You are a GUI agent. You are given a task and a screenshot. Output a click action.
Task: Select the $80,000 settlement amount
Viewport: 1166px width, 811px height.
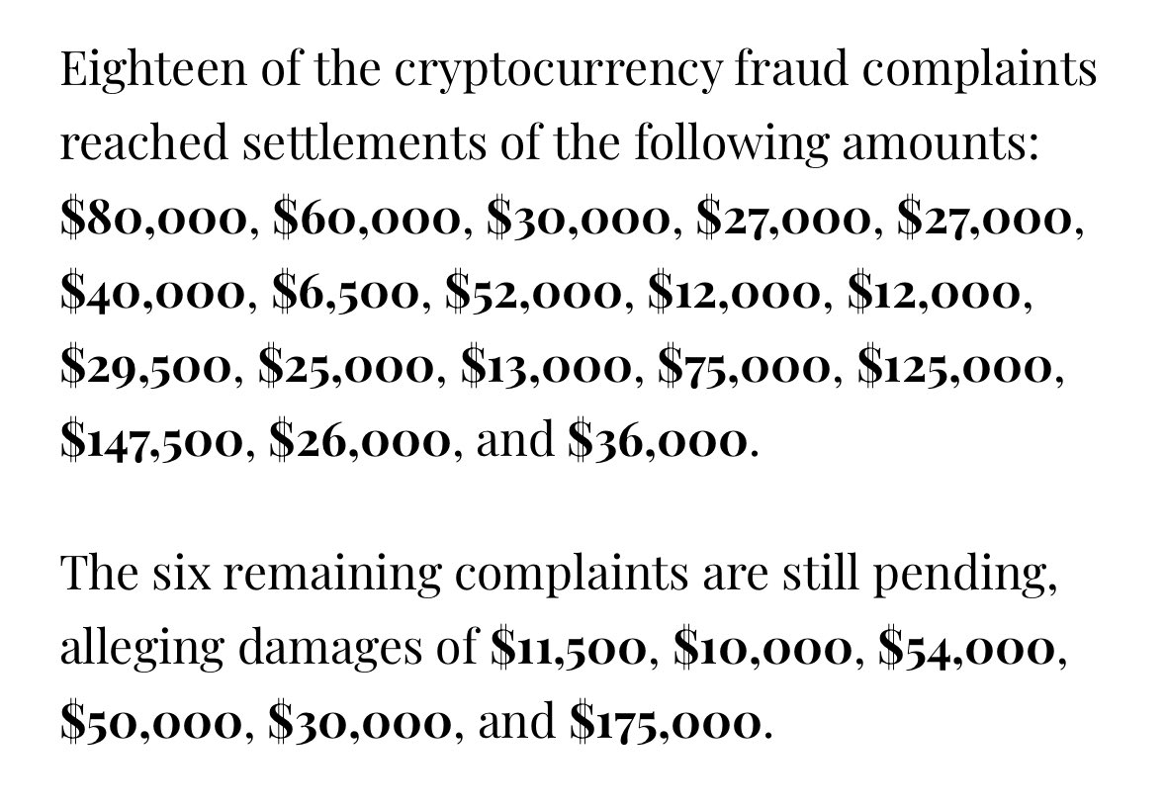coord(154,220)
